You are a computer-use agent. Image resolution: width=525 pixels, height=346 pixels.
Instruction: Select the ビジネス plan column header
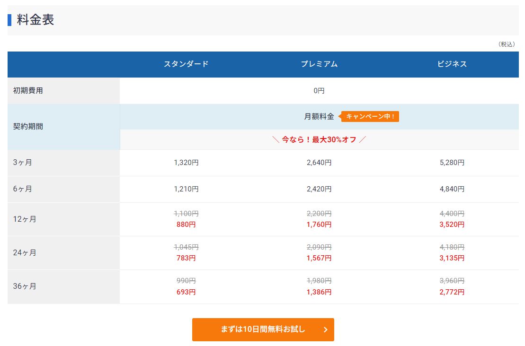452,64
